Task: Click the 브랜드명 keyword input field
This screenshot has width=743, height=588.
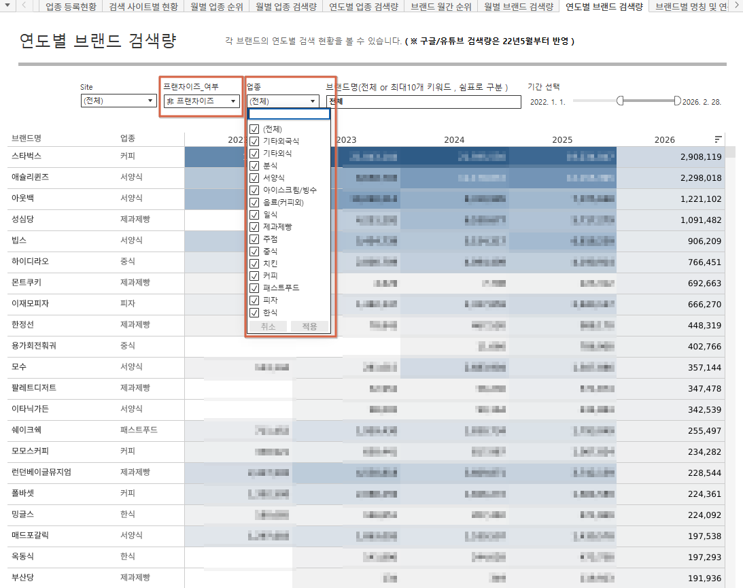Action: pyautogui.click(x=424, y=101)
